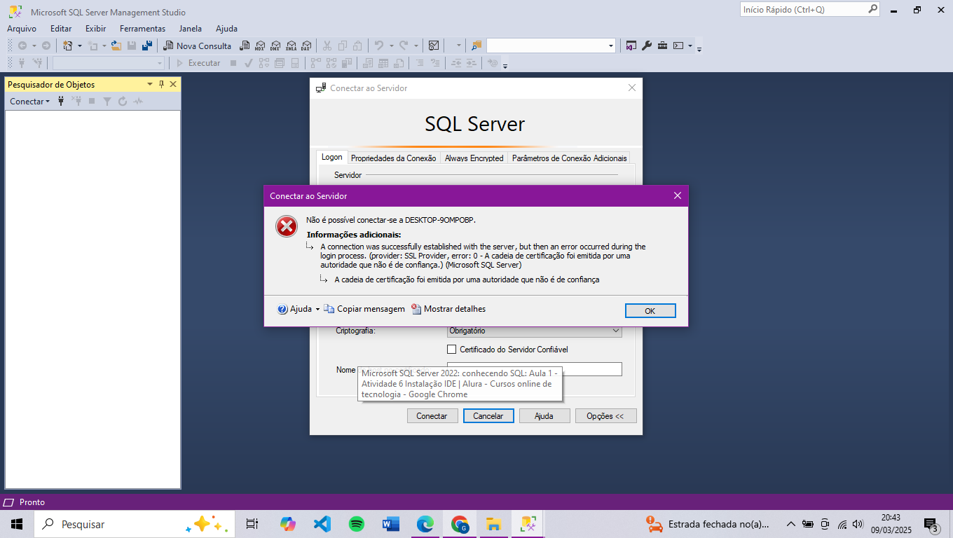Expand the Ajuda dropdown arrow in error dialog
This screenshot has height=538, width=953.
317,309
